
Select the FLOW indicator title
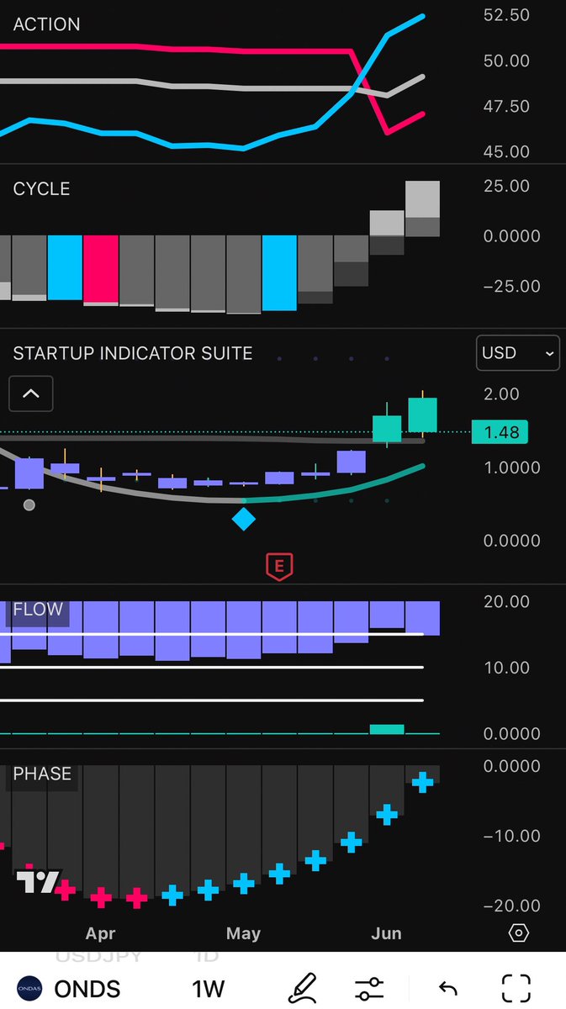click(x=38, y=610)
